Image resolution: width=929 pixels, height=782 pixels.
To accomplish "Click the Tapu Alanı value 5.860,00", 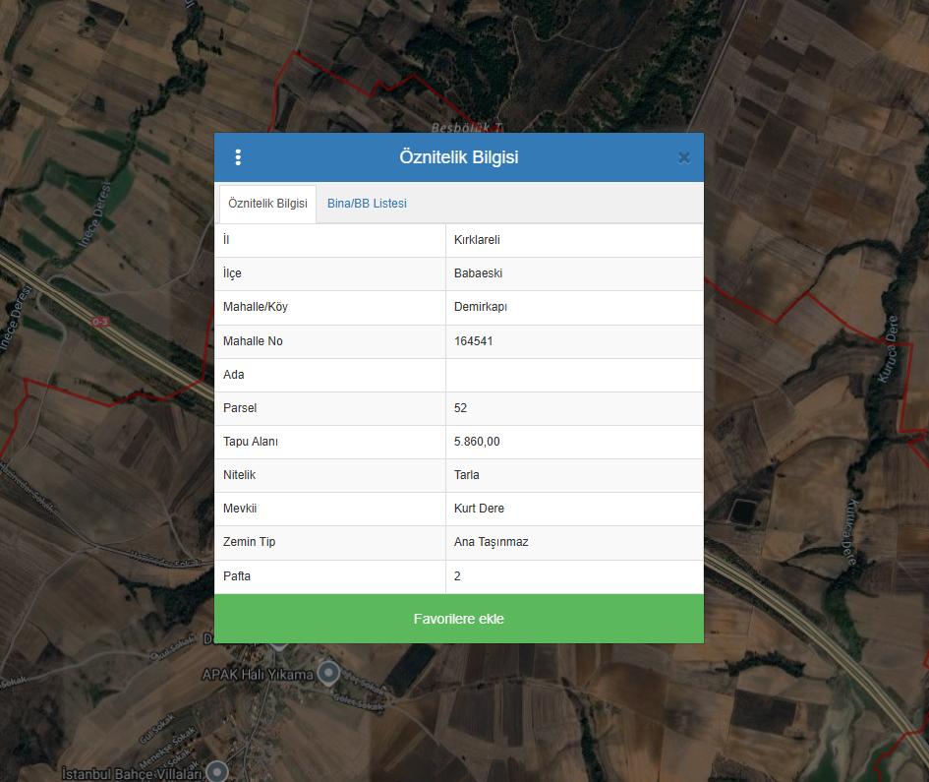I will coord(477,442).
